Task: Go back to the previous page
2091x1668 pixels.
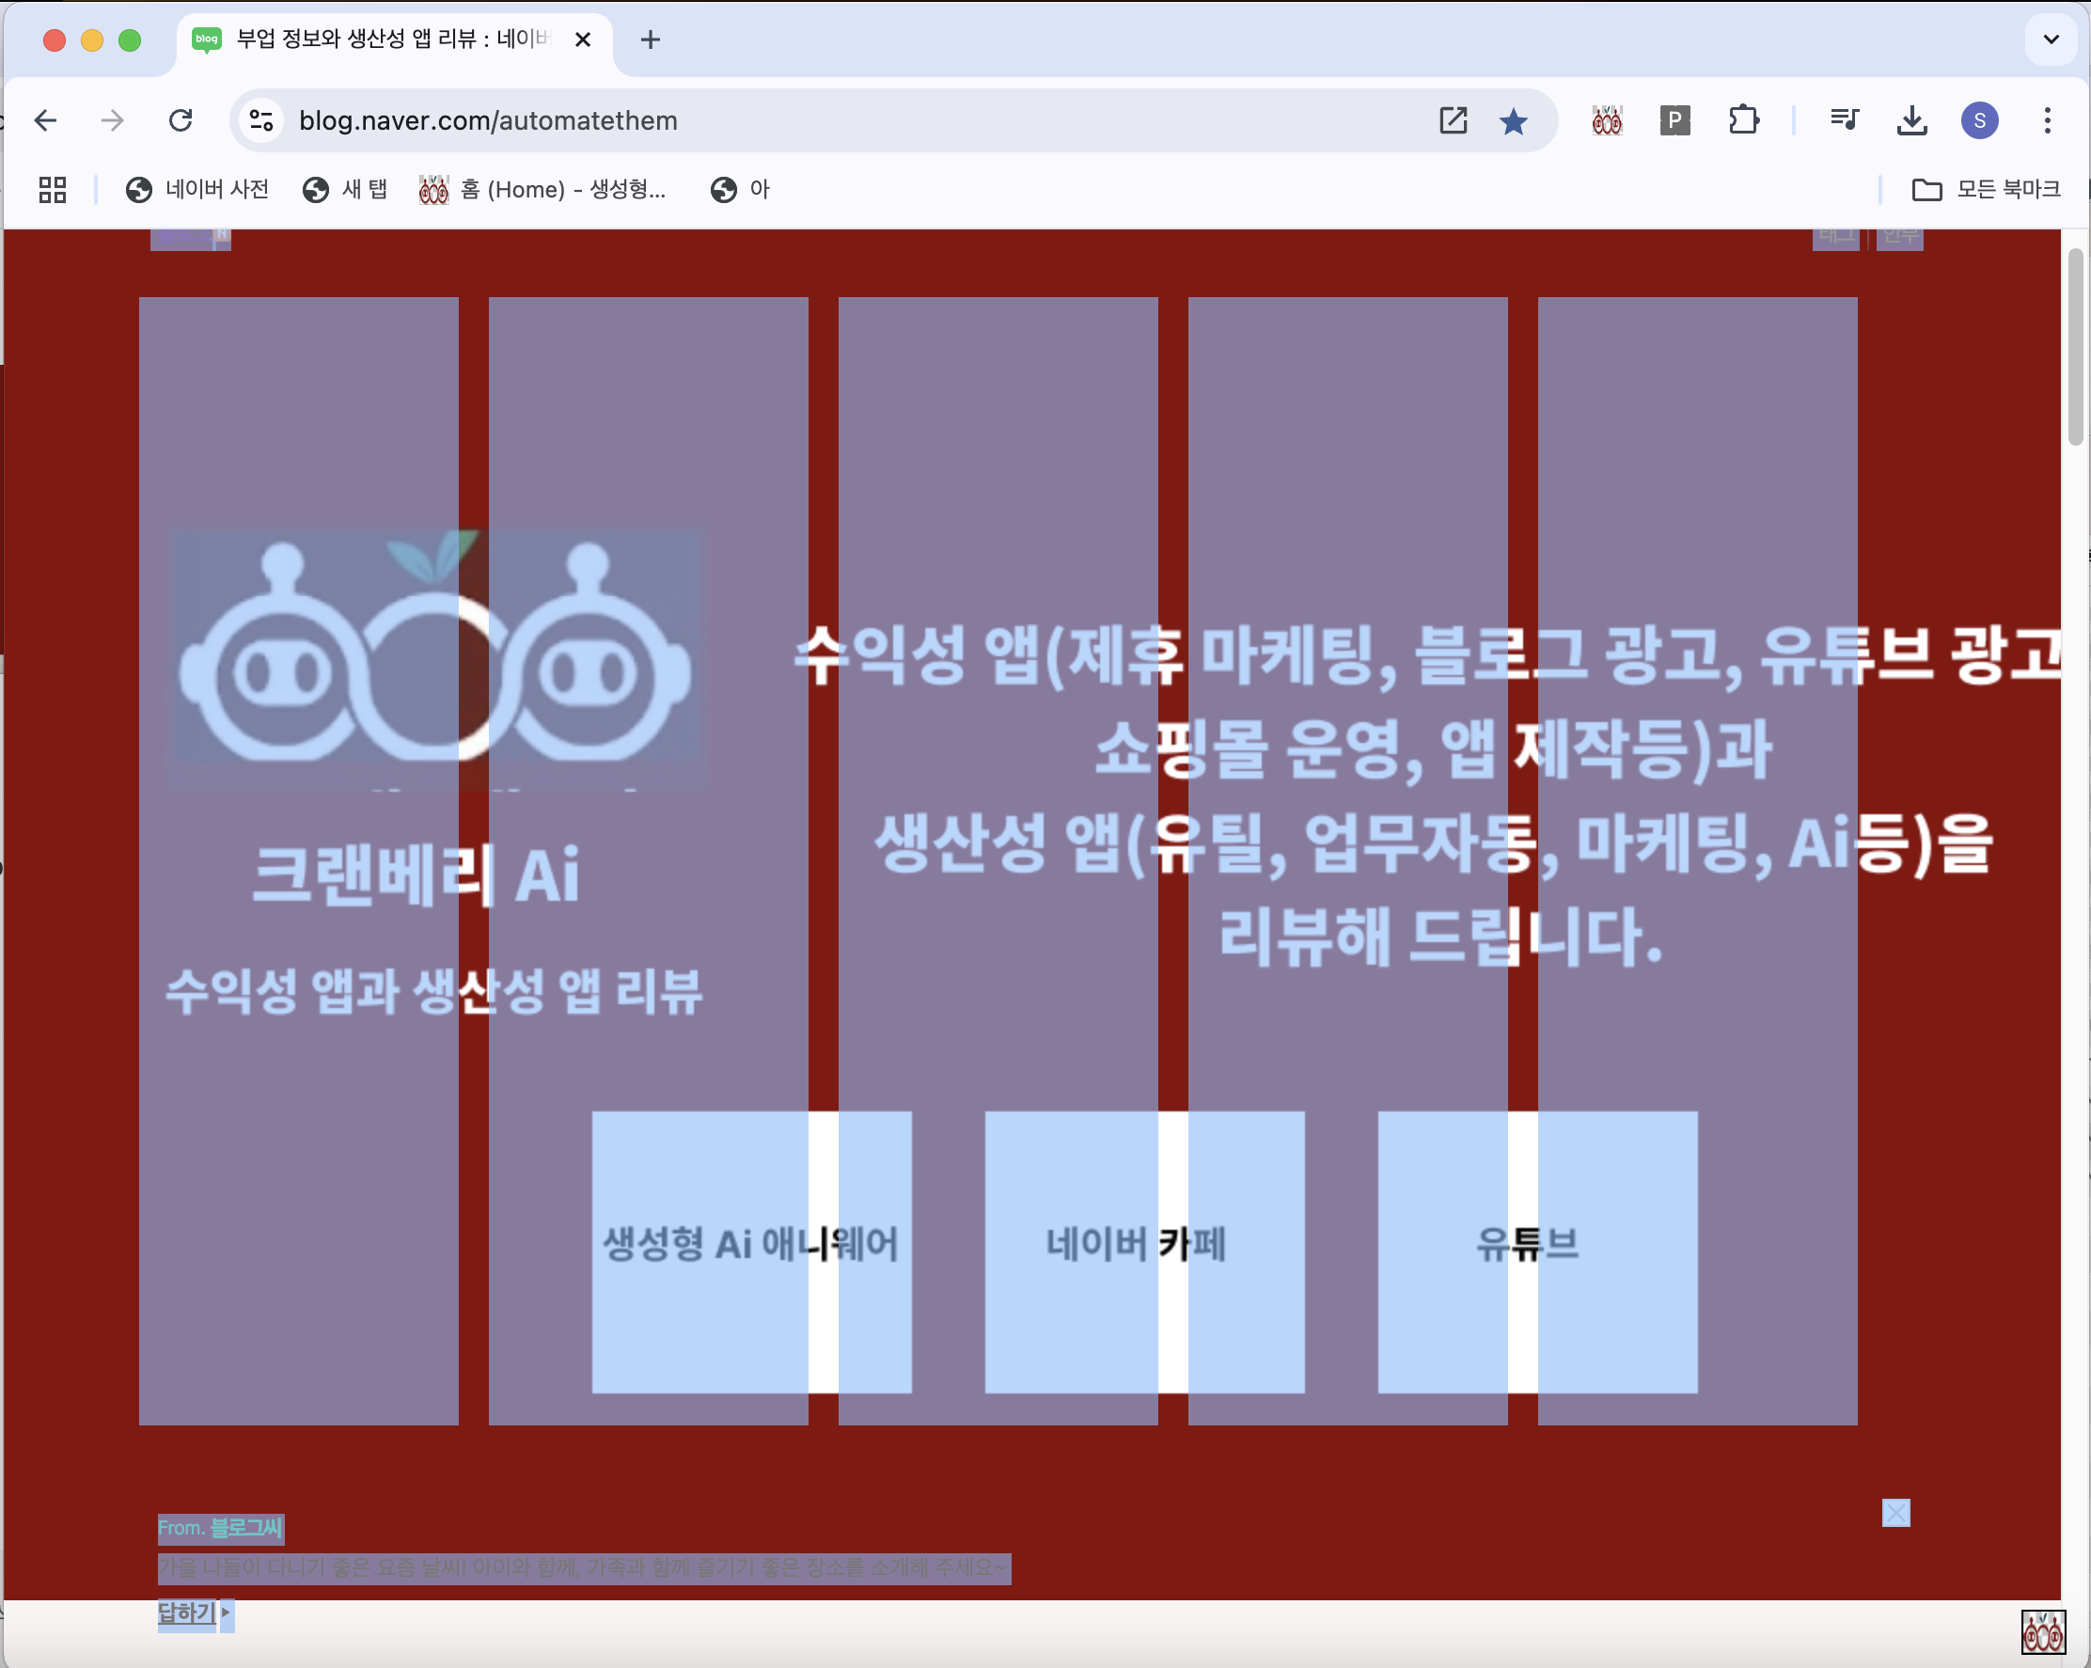Action: point(45,120)
